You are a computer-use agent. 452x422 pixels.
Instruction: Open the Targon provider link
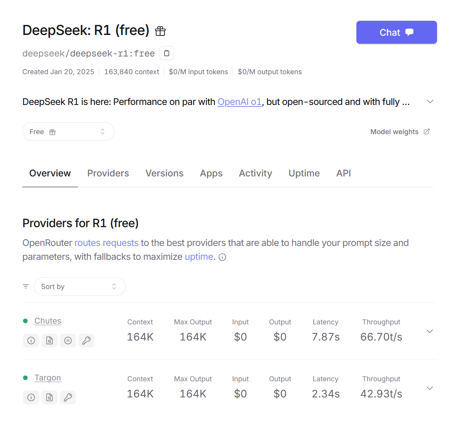tap(48, 377)
